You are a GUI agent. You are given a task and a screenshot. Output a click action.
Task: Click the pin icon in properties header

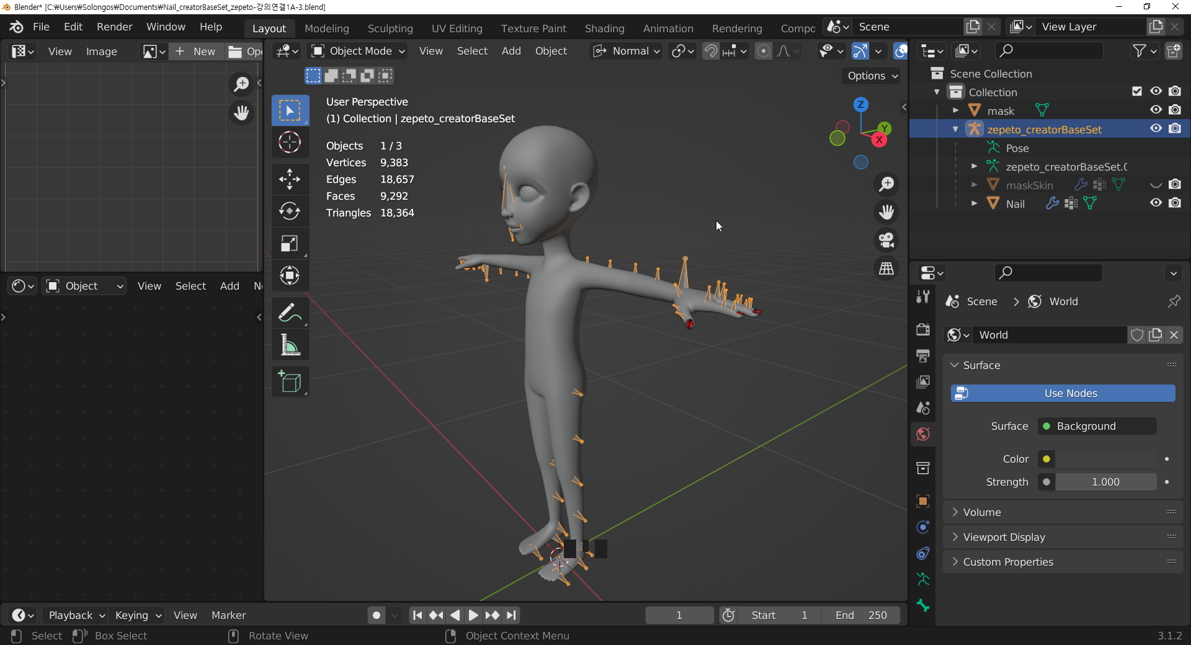[x=1174, y=301]
